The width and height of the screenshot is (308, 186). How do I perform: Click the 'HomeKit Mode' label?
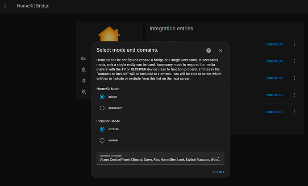(x=108, y=89)
